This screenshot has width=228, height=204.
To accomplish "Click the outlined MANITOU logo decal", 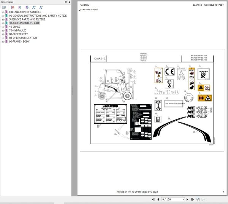I will click(x=167, y=92).
